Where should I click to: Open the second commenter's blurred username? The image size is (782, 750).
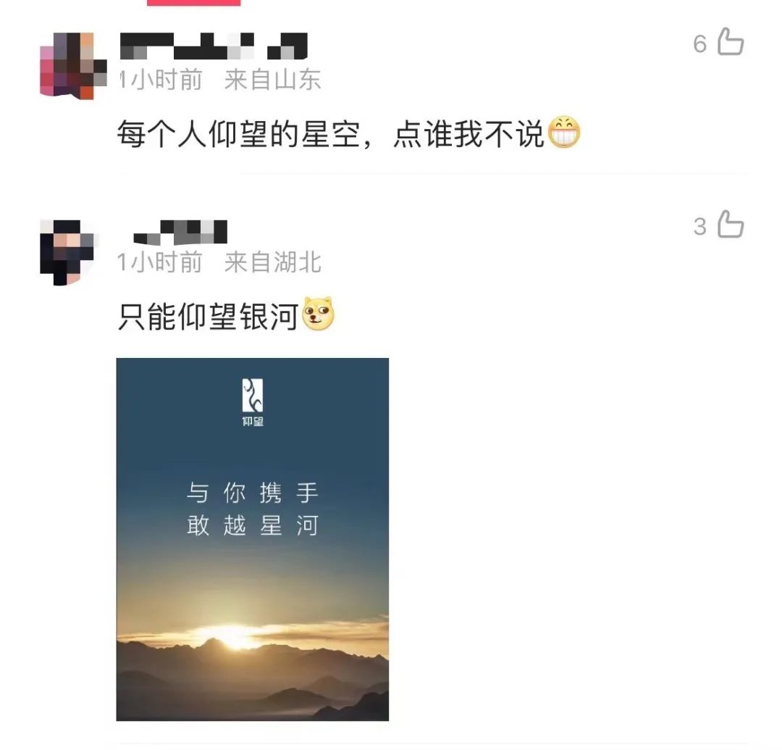(x=180, y=232)
